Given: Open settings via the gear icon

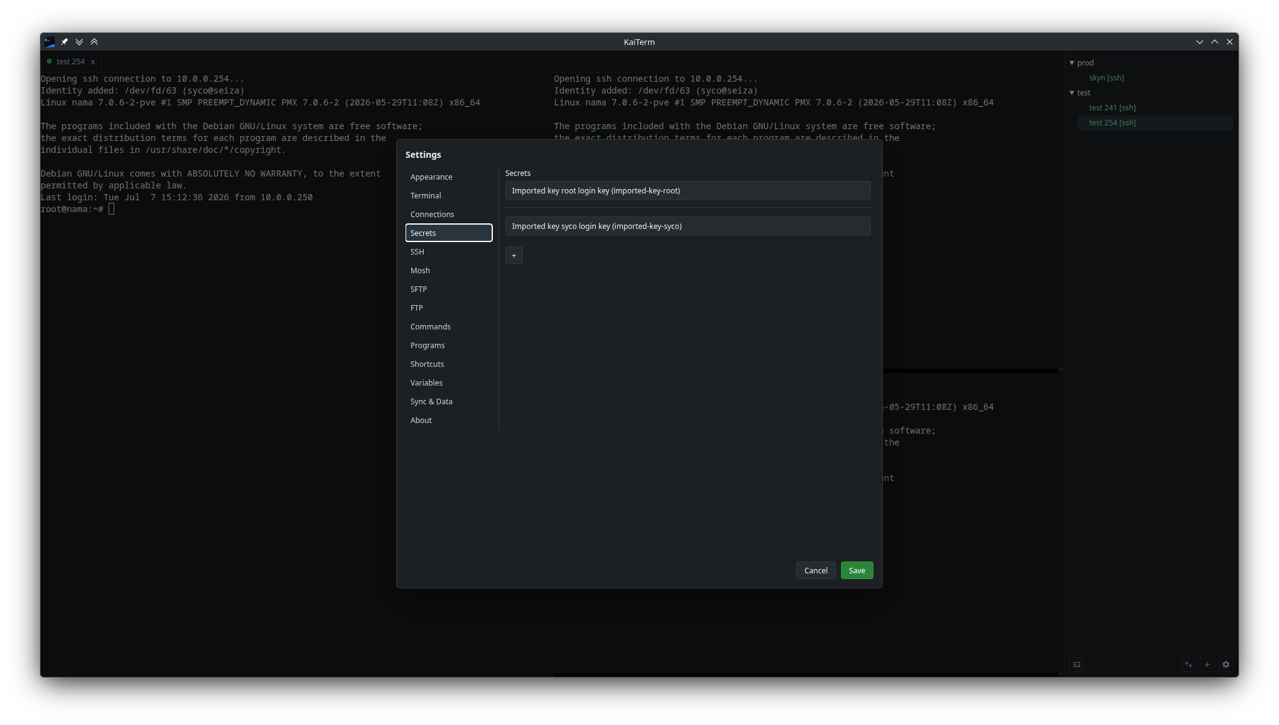Looking at the screenshot, I should point(1226,664).
